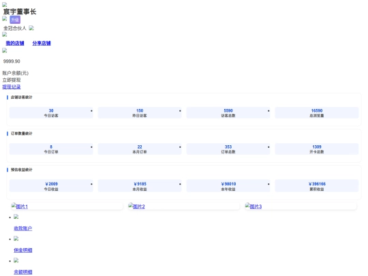Open the 收款账户 link
Viewport: 368px width, 276px height.
coord(22,228)
